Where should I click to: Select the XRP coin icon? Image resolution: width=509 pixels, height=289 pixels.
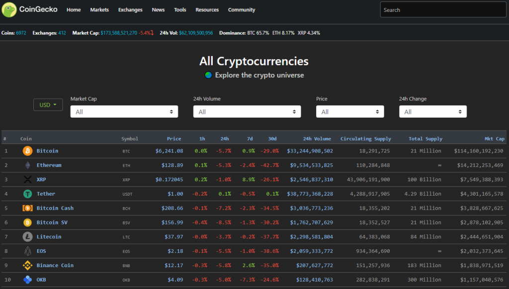pos(27,179)
